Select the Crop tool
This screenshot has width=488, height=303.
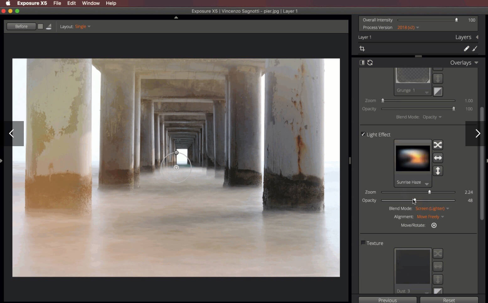pos(363,48)
